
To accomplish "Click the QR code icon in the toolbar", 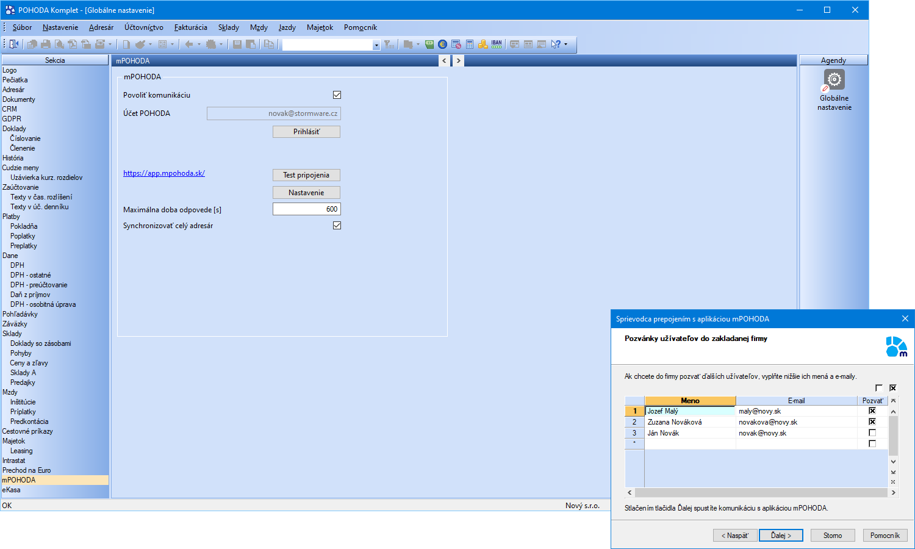I will 163,44.
